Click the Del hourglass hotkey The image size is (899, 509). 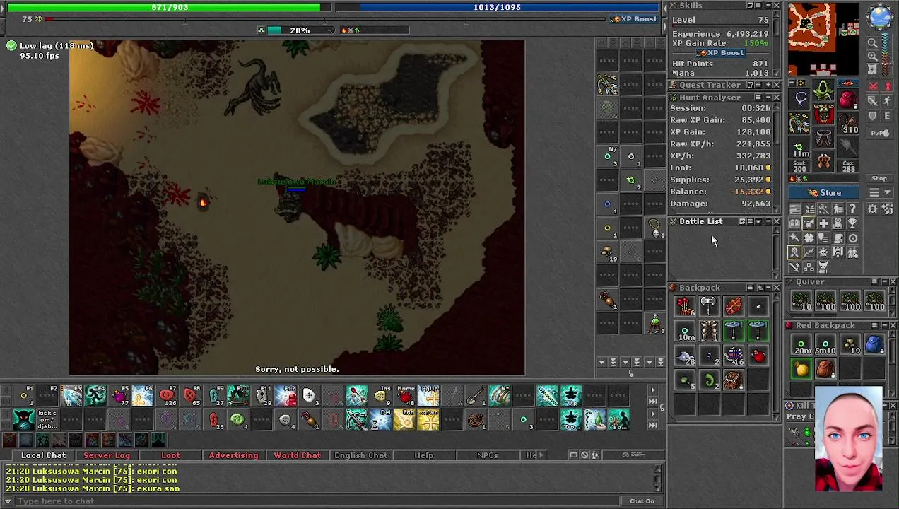pos(380,420)
